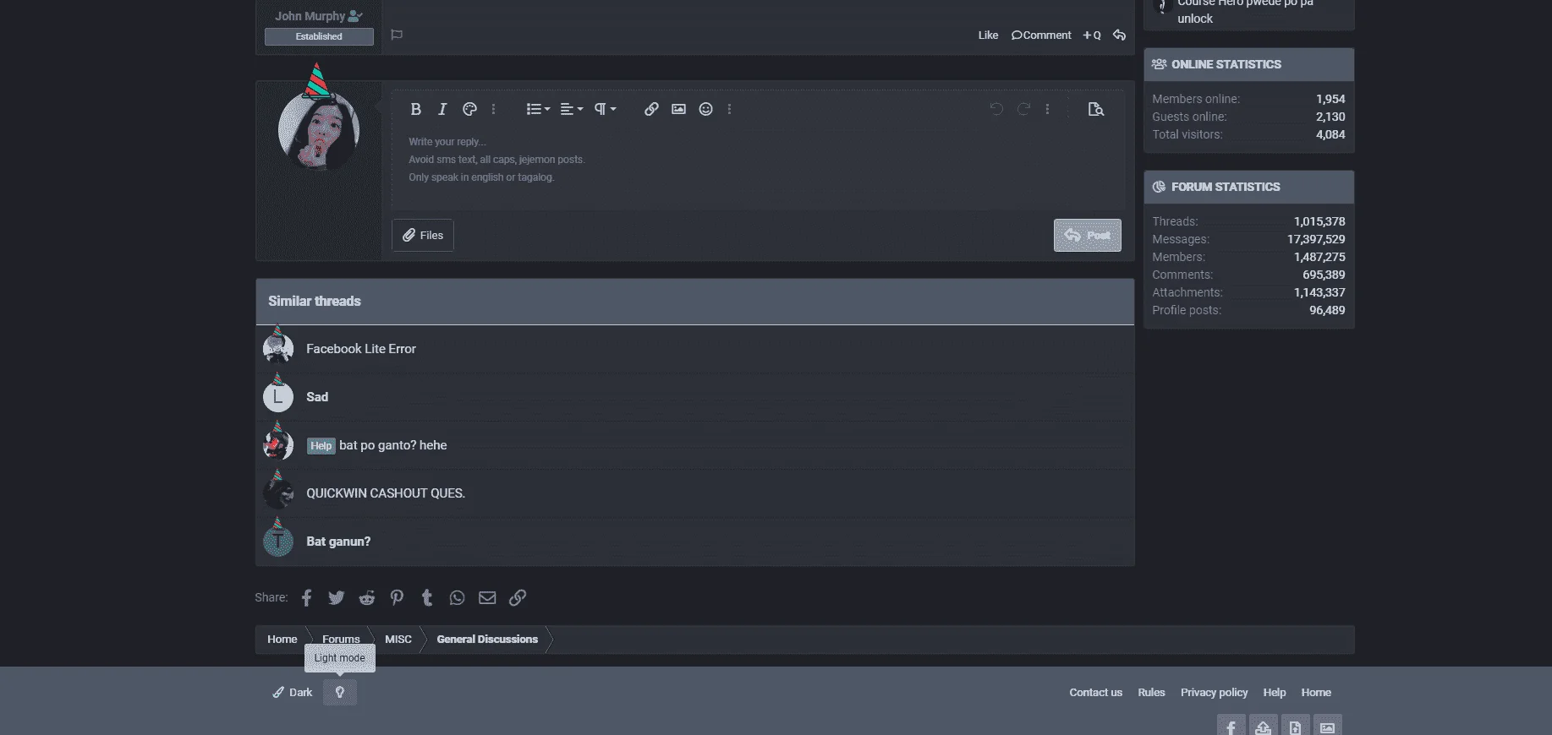1552x735 pixels.
Task: Click the L avatar beside Sad
Action: [278, 396]
